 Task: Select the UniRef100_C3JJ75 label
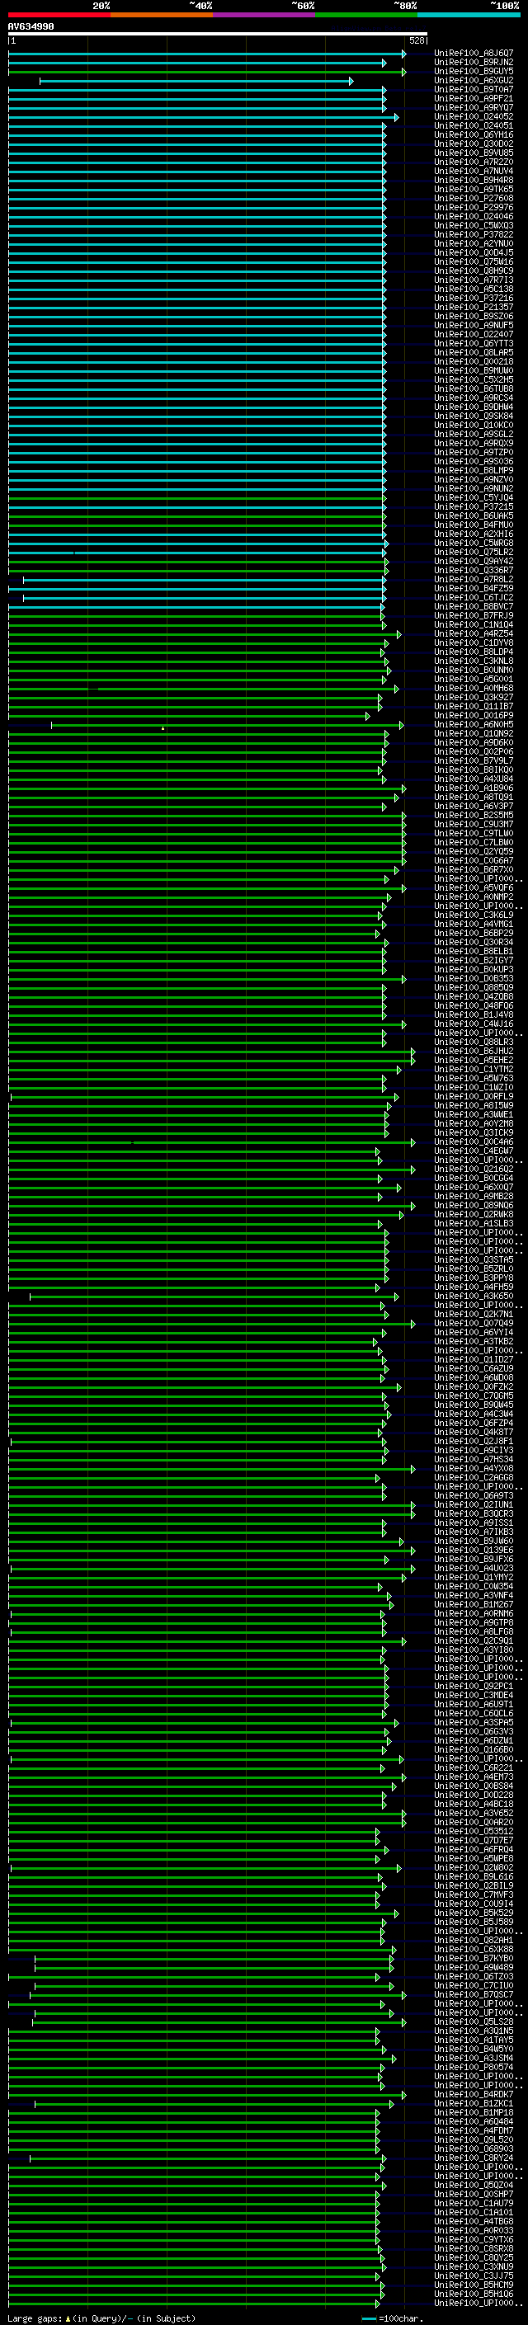(x=474, y=2276)
